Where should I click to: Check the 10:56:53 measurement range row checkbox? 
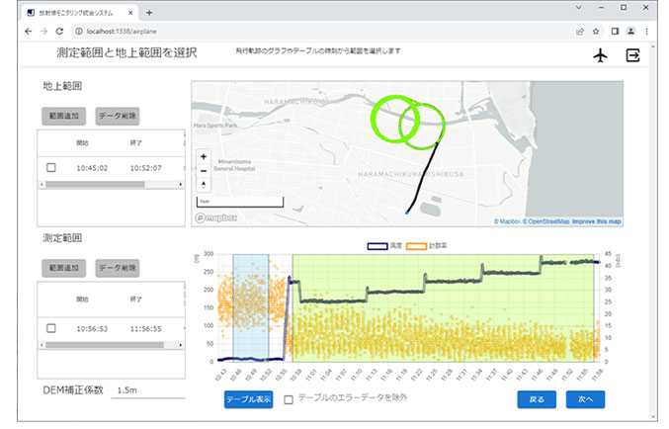coord(51,328)
